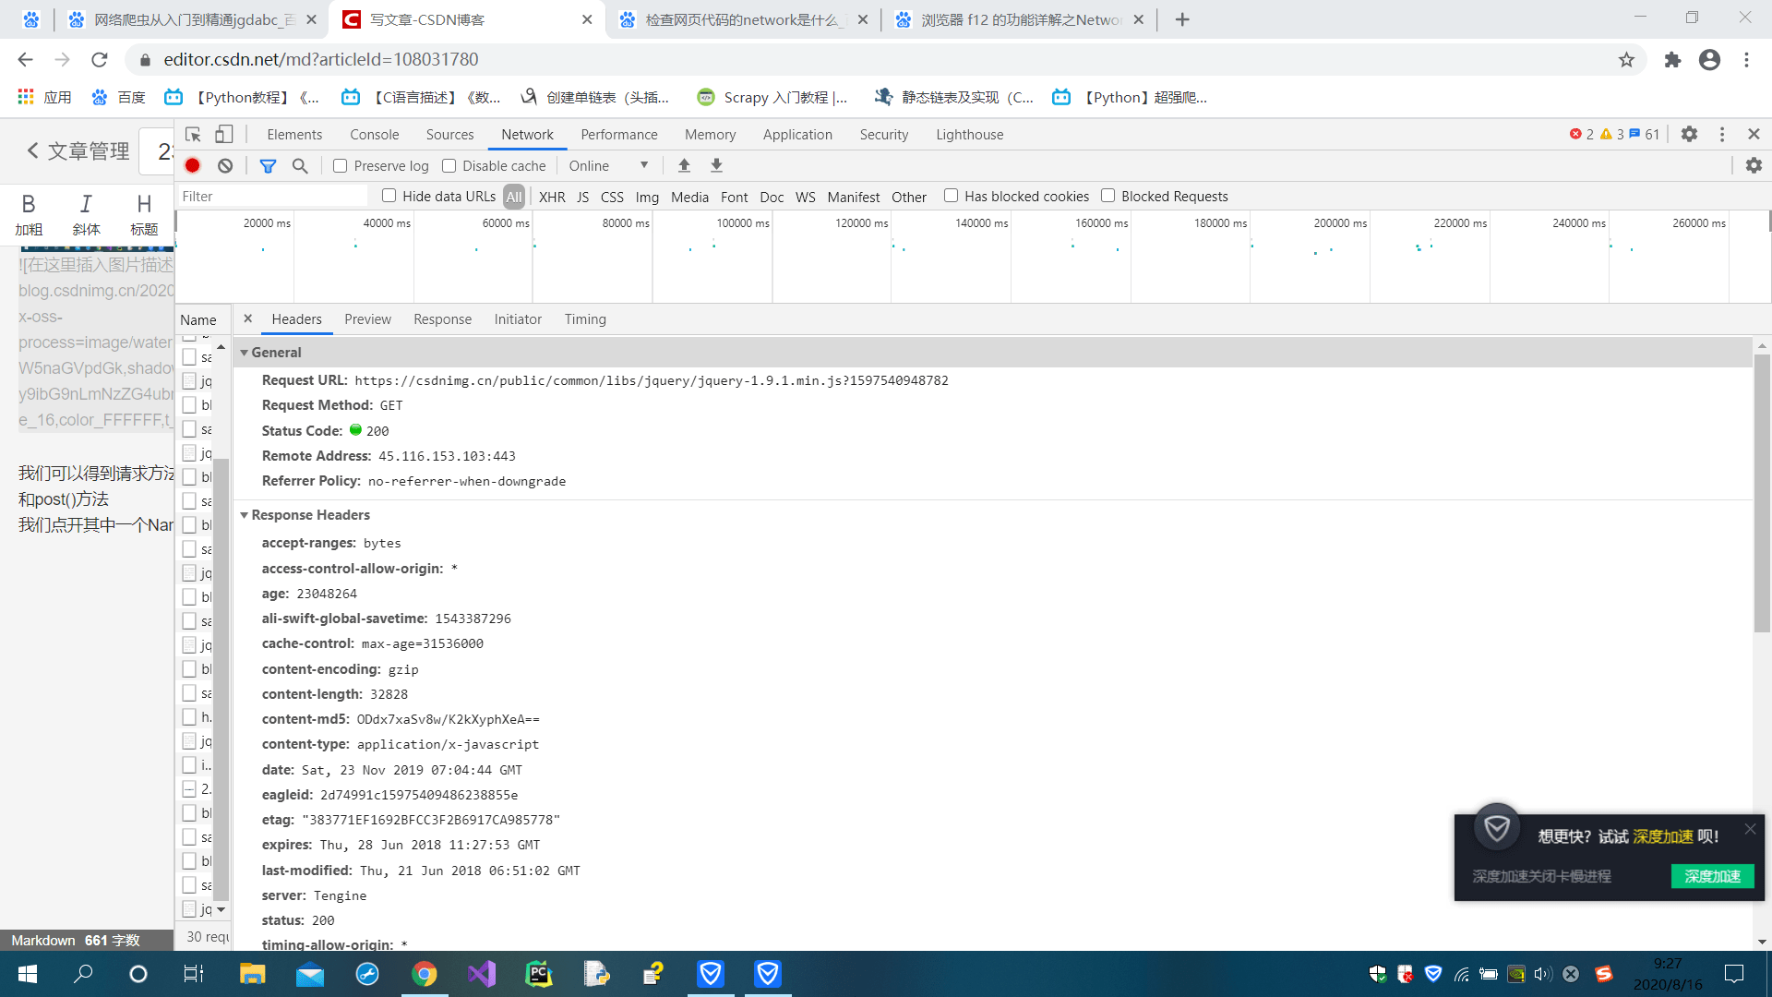Image resolution: width=1772 pixels, height=997 pixels.
Task: Click the clear network log icon
Action: coord(226,165)
